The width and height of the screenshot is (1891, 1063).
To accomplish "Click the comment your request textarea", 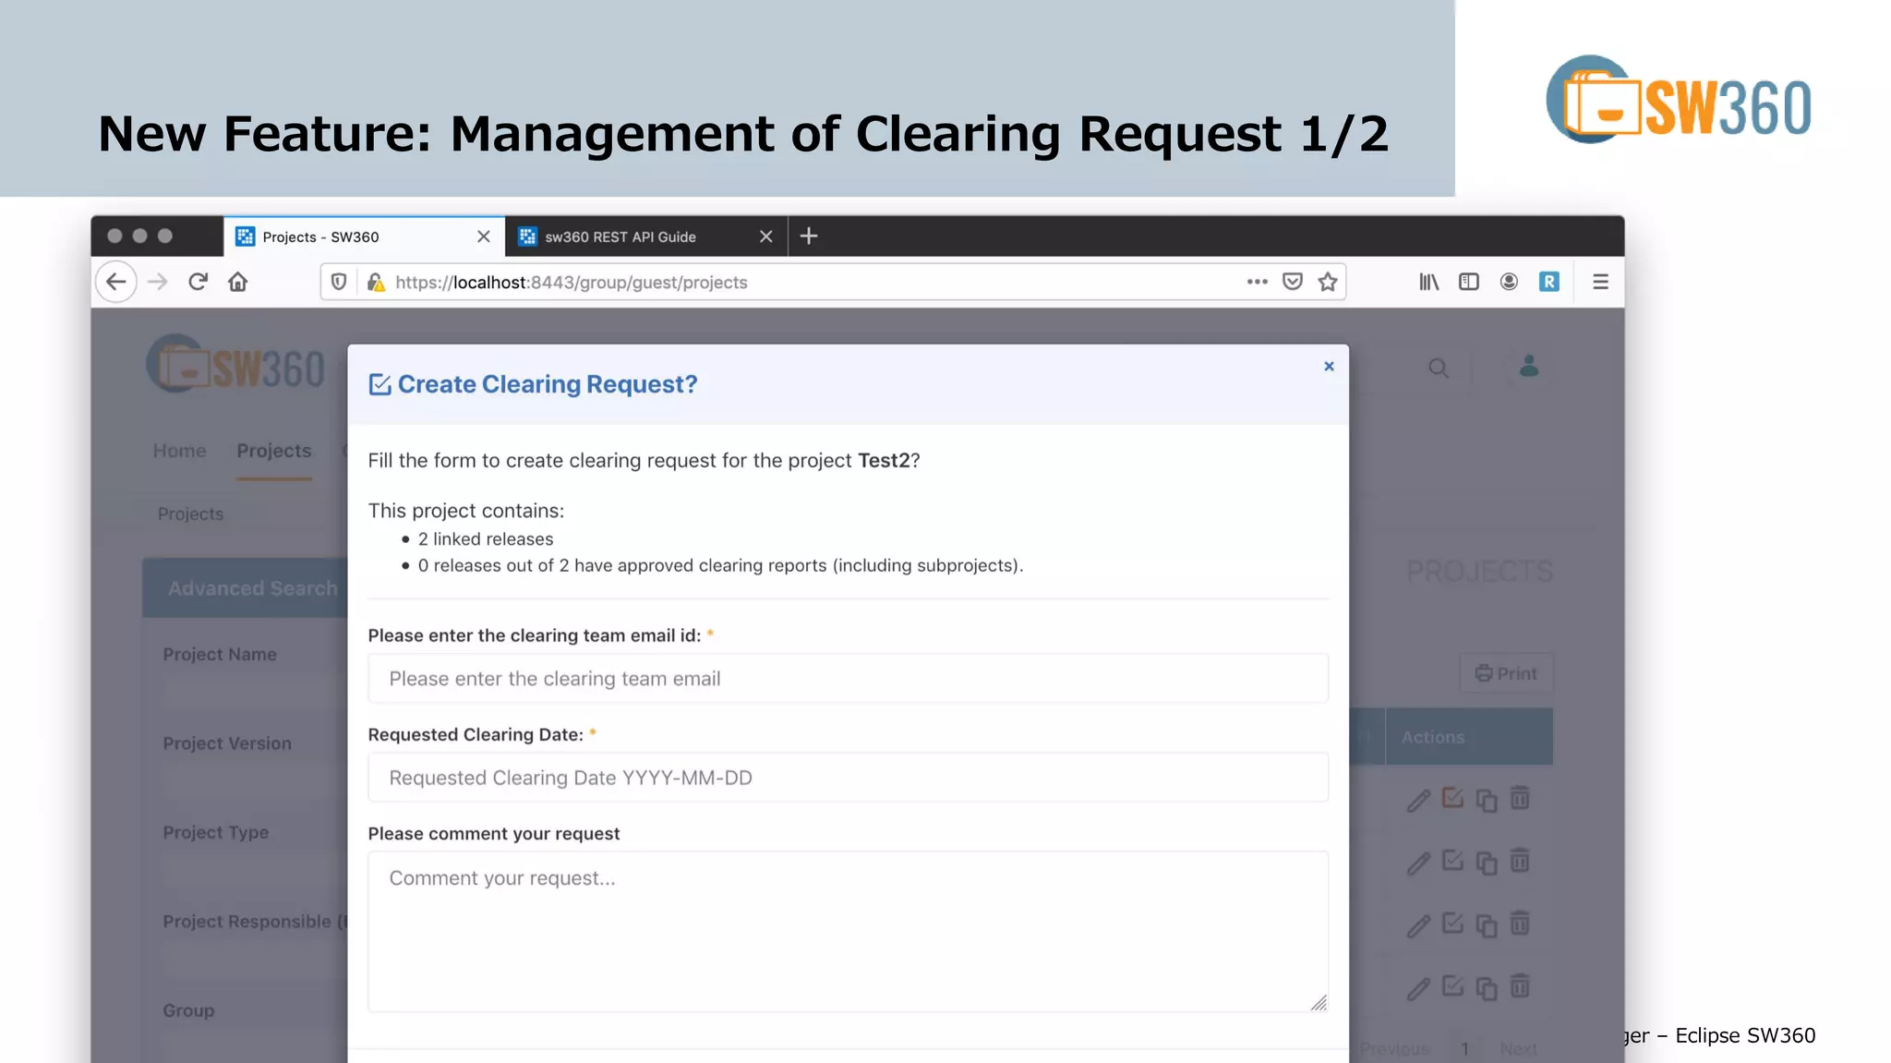I will click(x=848, y=931).
